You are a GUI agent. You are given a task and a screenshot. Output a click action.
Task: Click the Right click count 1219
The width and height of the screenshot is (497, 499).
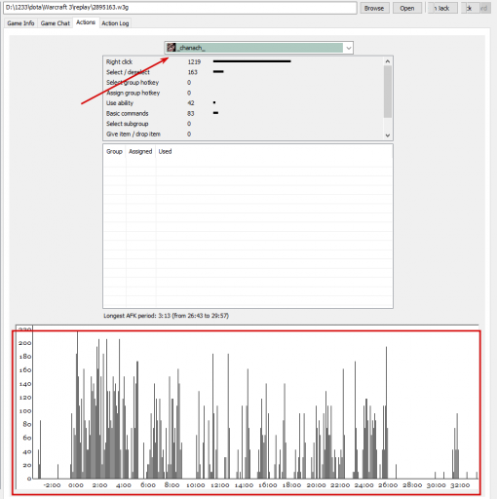pyautogui.click(x=194, y=61)
